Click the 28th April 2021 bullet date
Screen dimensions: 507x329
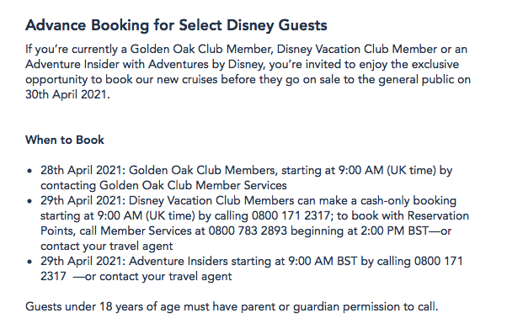pos(83,170)
